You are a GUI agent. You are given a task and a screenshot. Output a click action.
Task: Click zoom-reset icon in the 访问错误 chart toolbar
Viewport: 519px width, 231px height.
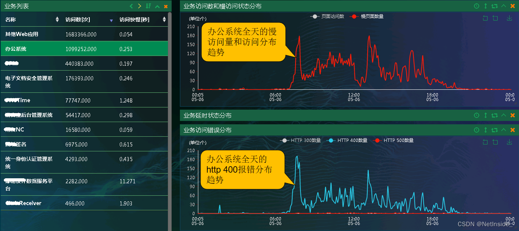(485, 142)
